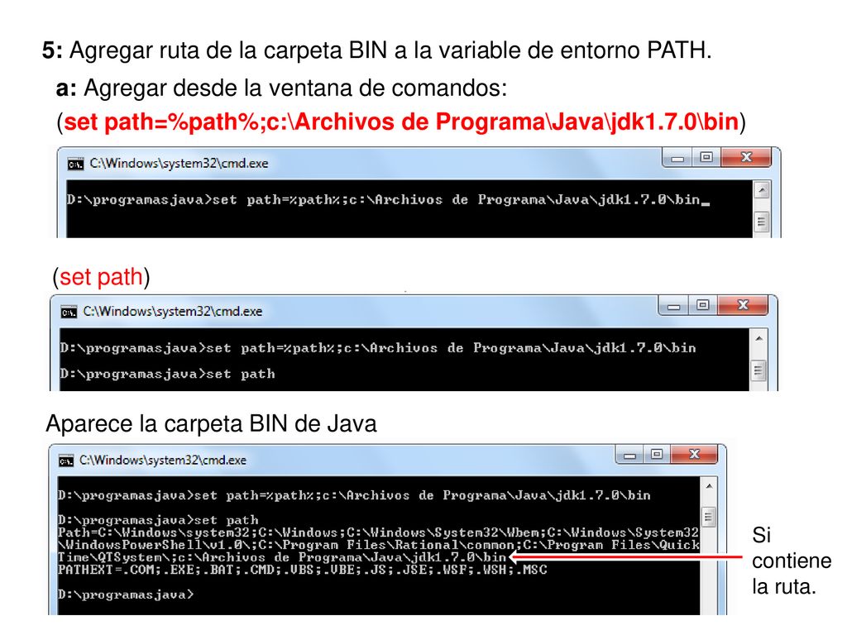
Task: Minimize the middle cmd.exe window
Action: coord(673,306)
